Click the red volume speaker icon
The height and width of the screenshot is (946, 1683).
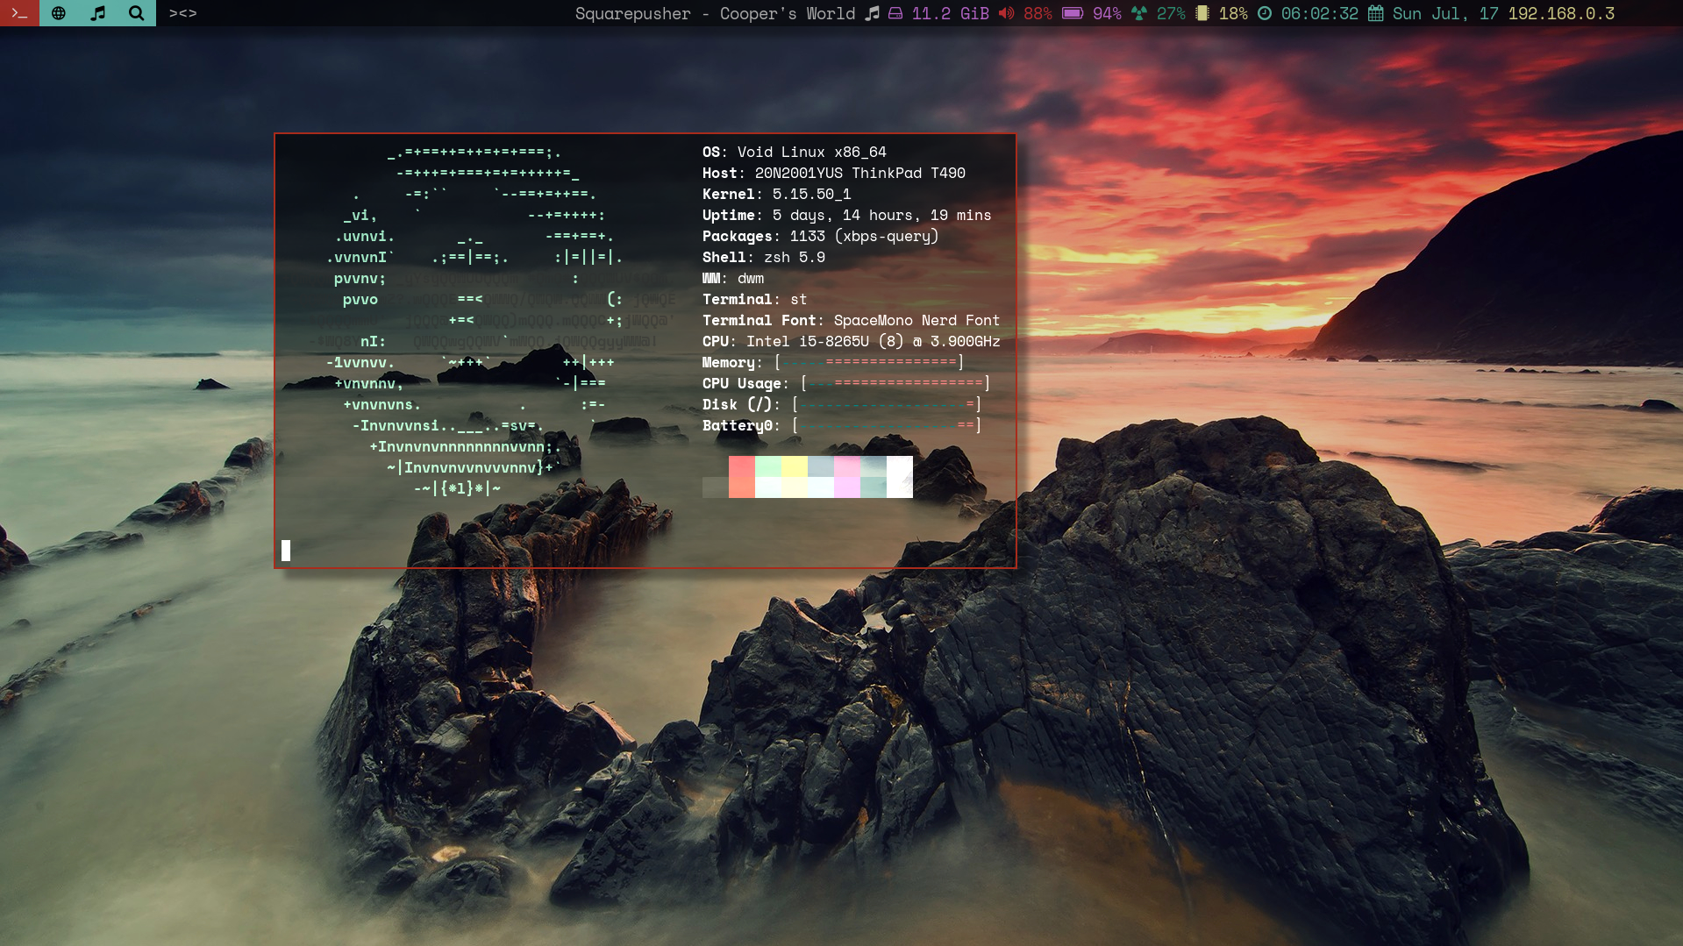tap(1007, 13)
